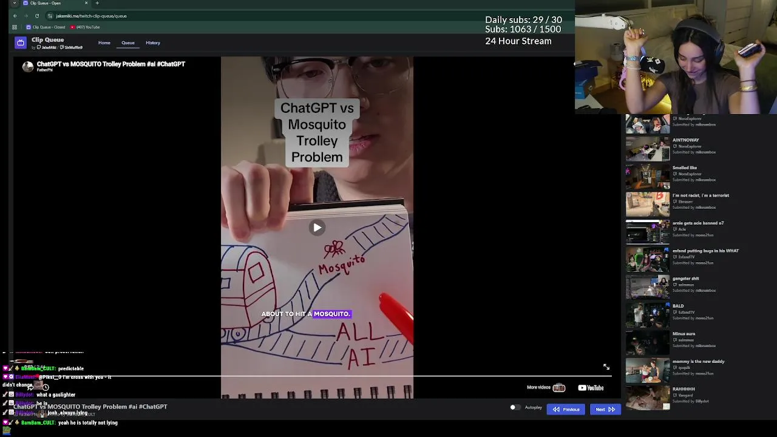Click the Twitch icon beside Vangard

(x=674, y=395)
